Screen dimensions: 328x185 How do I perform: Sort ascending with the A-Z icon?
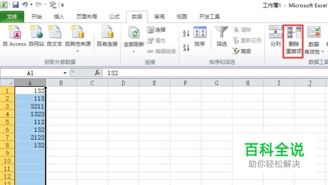pos(186,34)
